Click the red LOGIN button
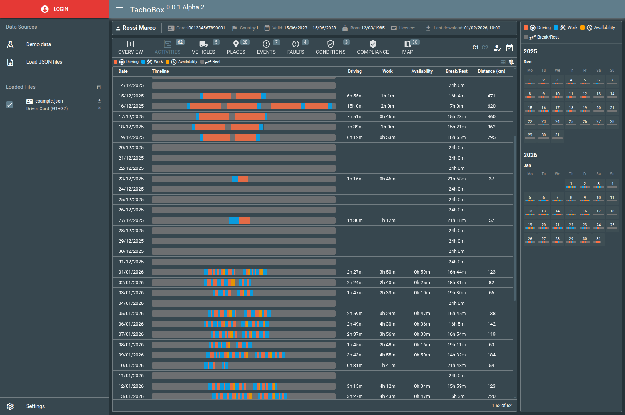The width and height of the screenshot is (625, 415). pos(55,9)
